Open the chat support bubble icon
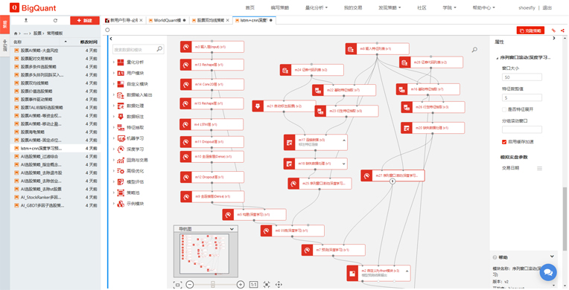The width and height of the screenshot is (569, 290). point(548,272)
